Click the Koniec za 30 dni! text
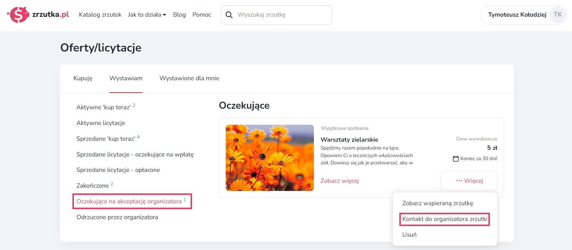Viewport: 572px width, 250px height. point(479,159)
